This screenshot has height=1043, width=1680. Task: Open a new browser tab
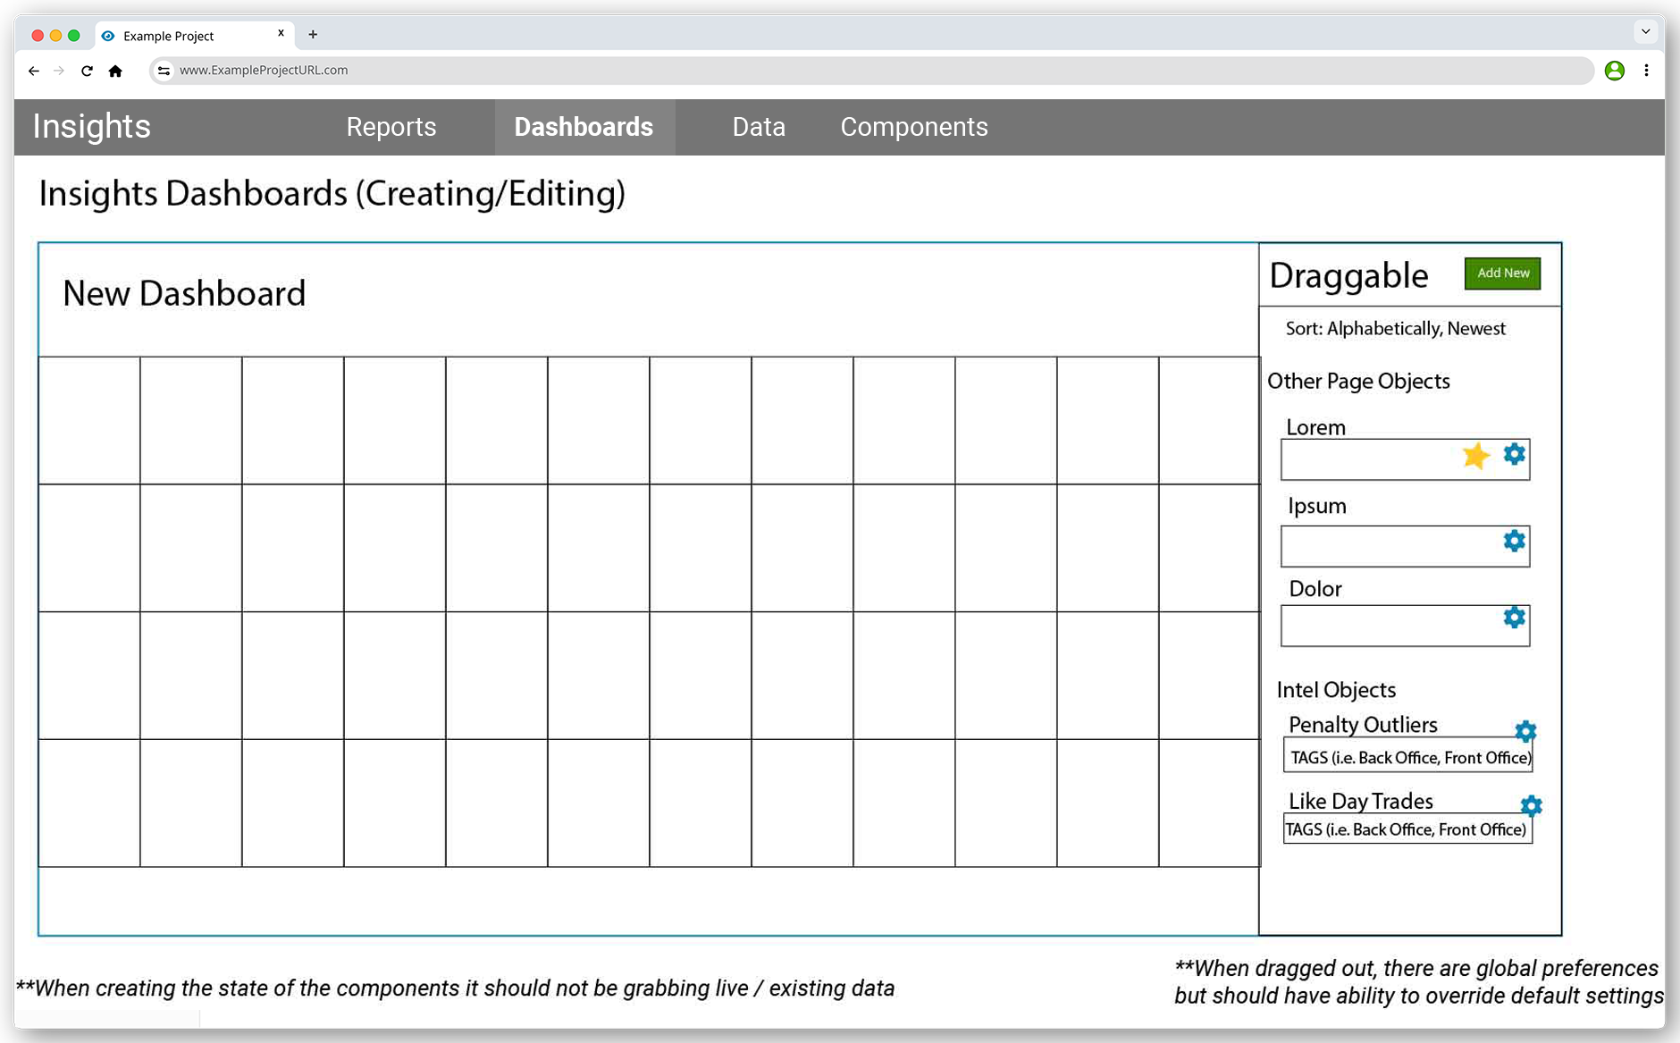(313, 35)
